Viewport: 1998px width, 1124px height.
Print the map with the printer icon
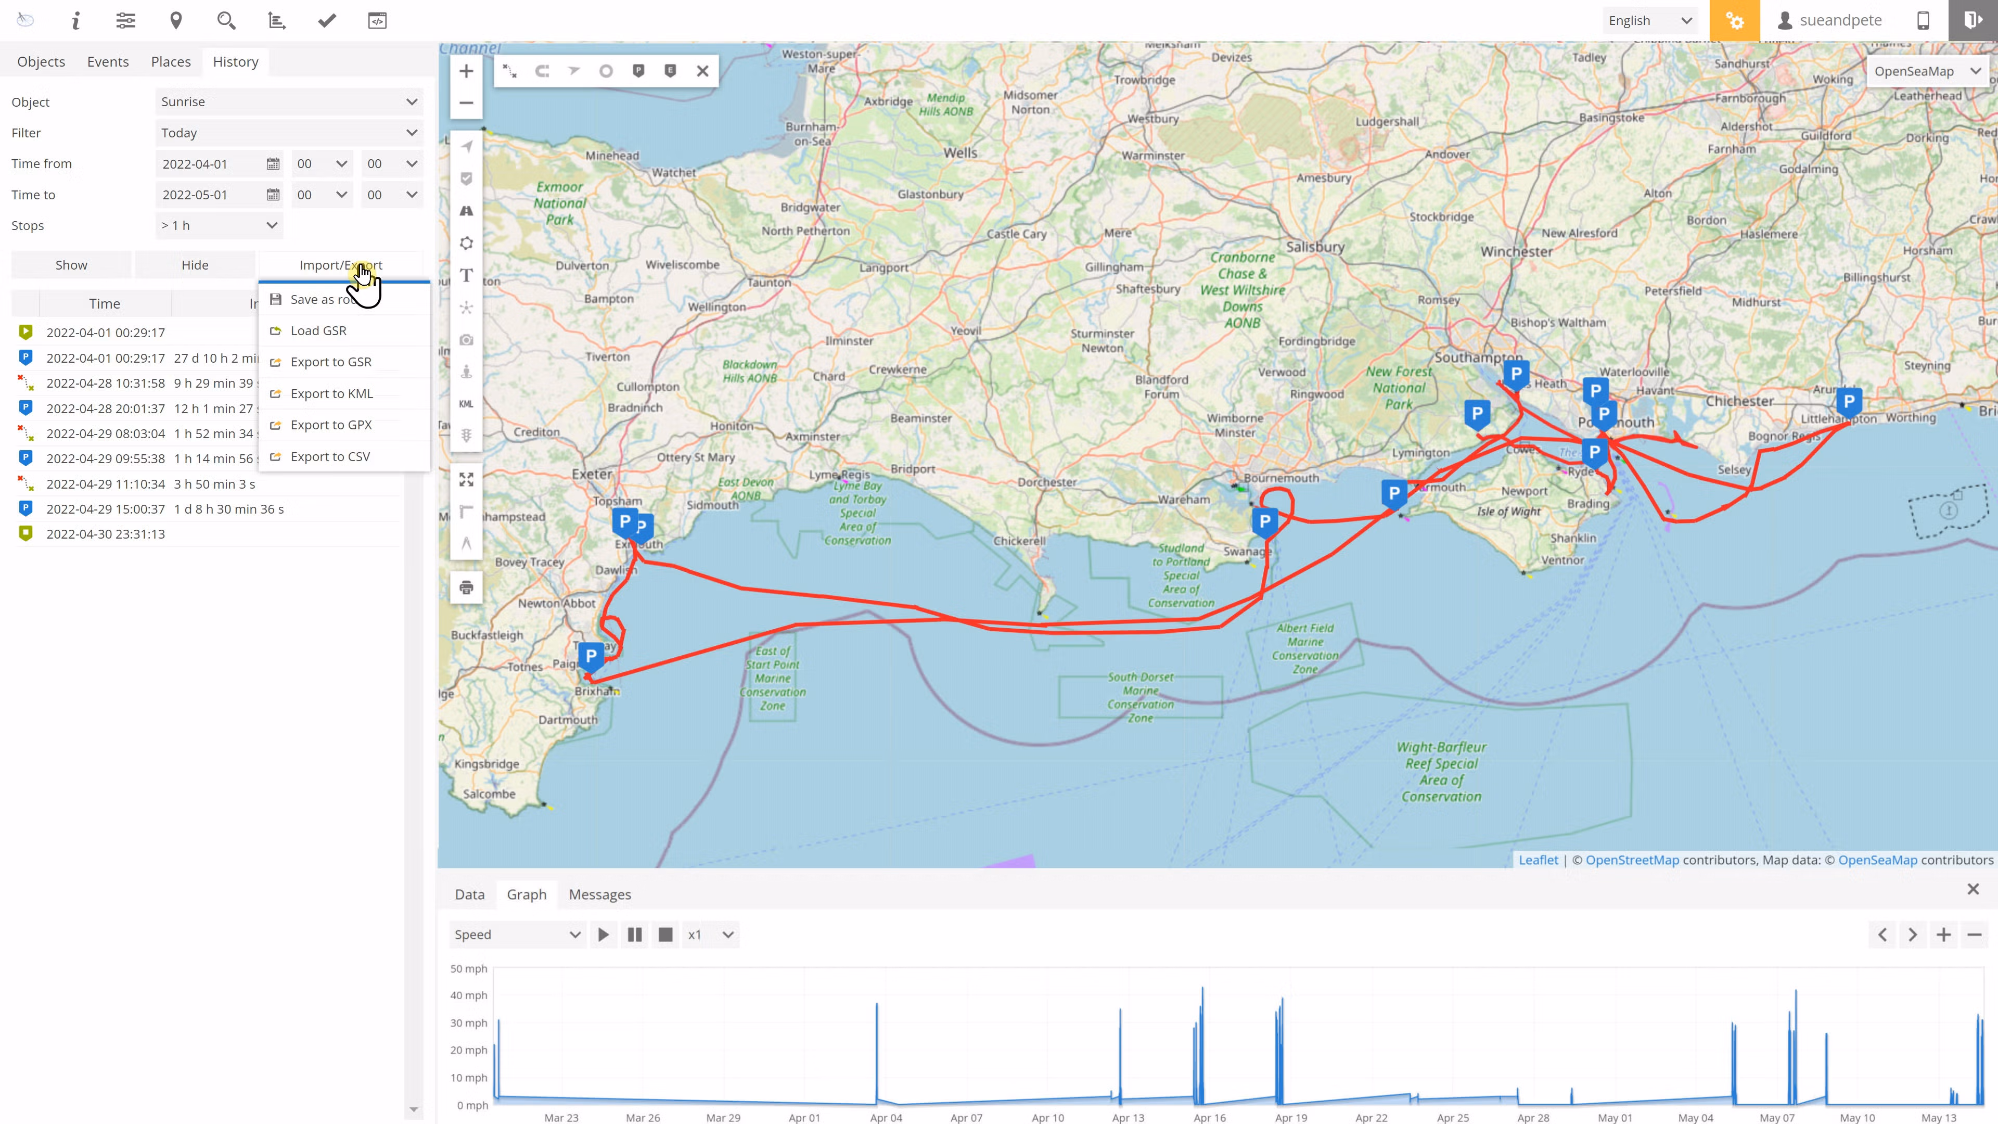466,587
